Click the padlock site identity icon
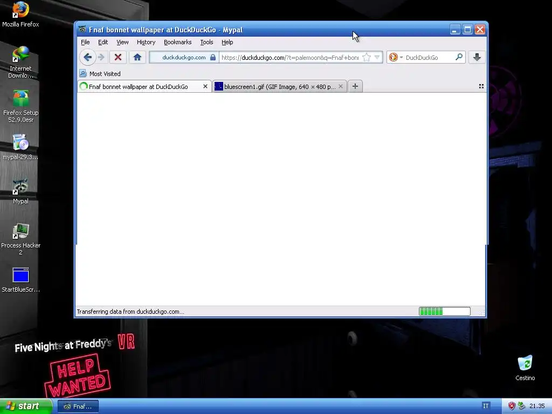The width and height of the screenshot is (552, 414). point(212,57)
